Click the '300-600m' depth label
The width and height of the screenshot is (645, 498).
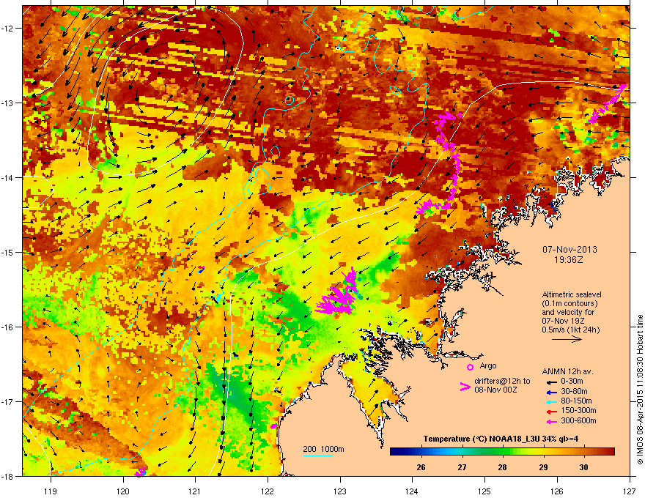click(x=578, y=420)
